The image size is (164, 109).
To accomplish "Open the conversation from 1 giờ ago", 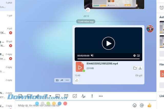I will pos(7,18).
